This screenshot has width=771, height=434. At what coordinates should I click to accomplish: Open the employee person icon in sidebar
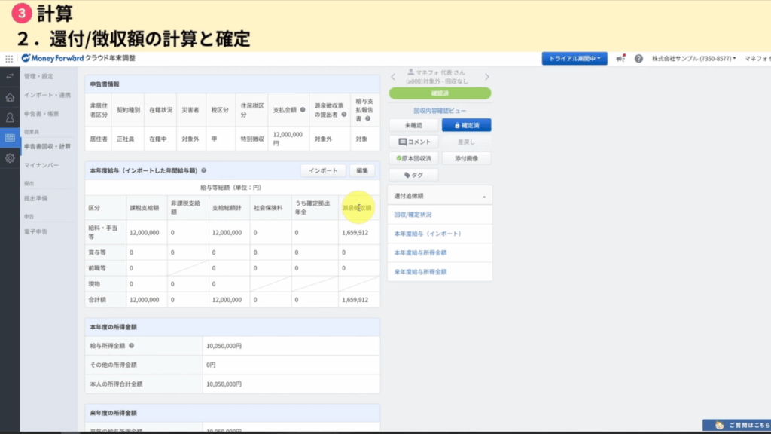pos(10,118)
